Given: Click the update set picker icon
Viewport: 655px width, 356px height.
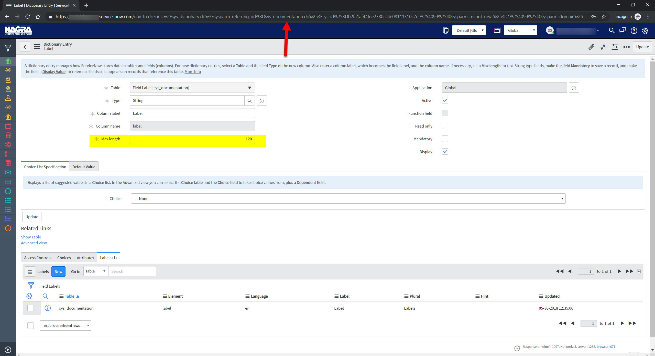Looking at the screenshot, I should (x=445, y=30).
